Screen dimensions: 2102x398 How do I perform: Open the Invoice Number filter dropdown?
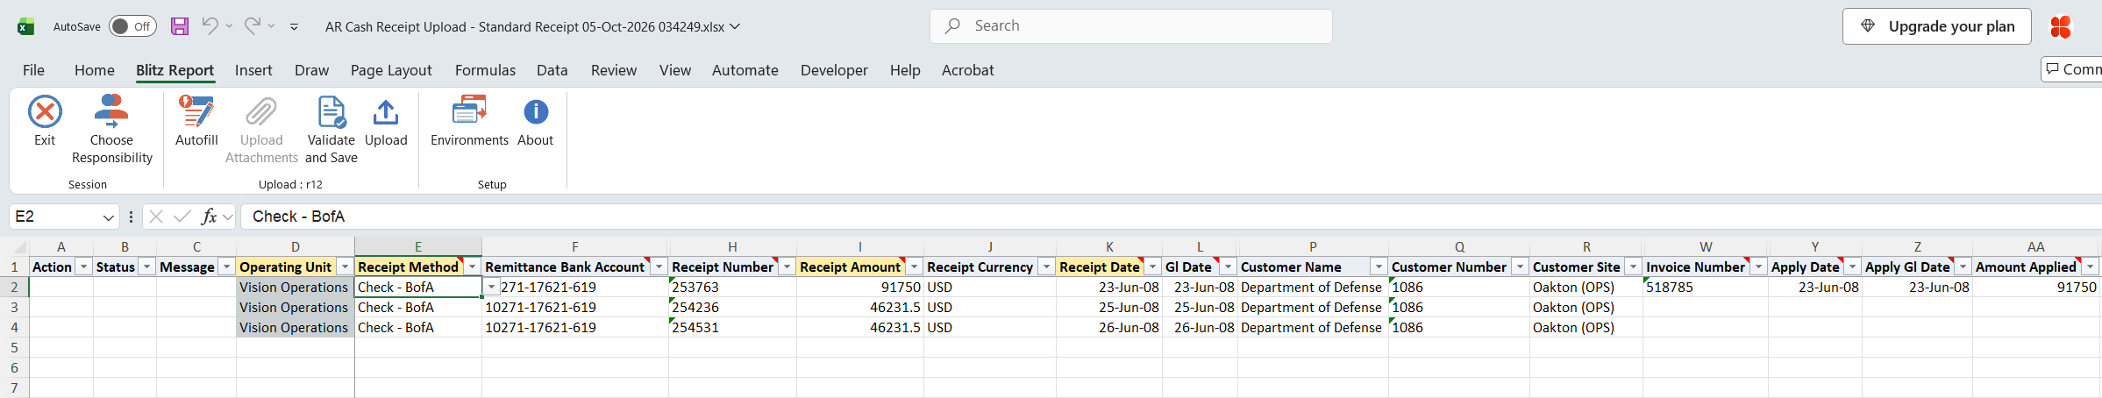tap(1758, 267)
